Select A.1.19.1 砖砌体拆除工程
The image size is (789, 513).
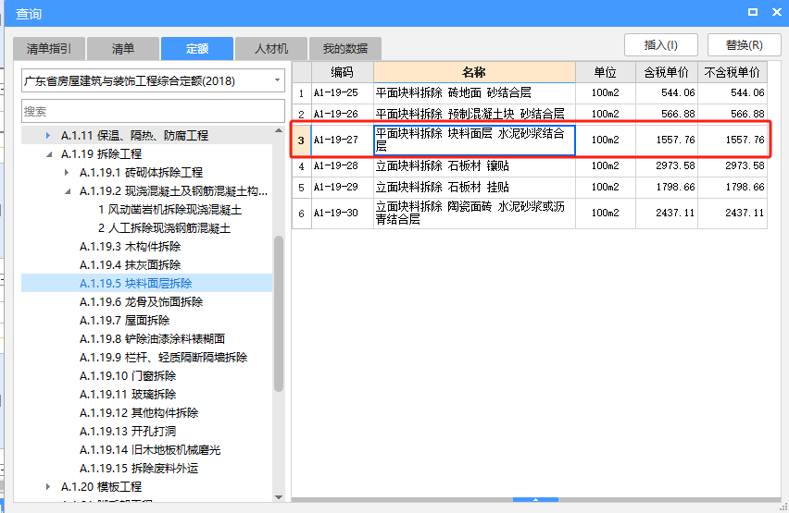pos(141,172)
